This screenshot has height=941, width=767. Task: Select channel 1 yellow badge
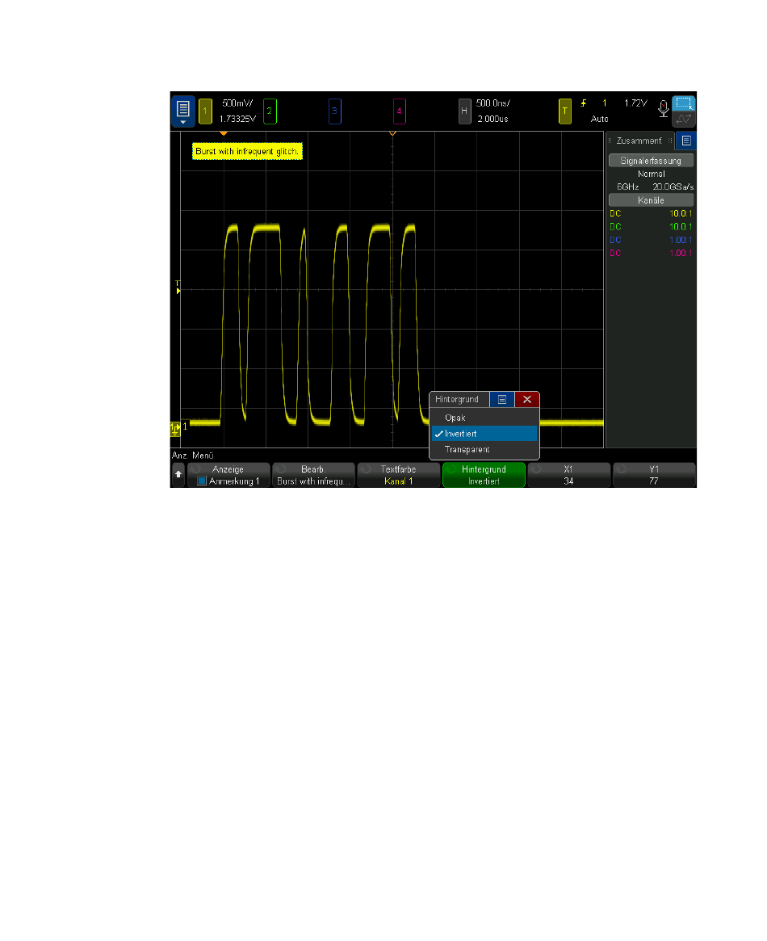[205, 111]
